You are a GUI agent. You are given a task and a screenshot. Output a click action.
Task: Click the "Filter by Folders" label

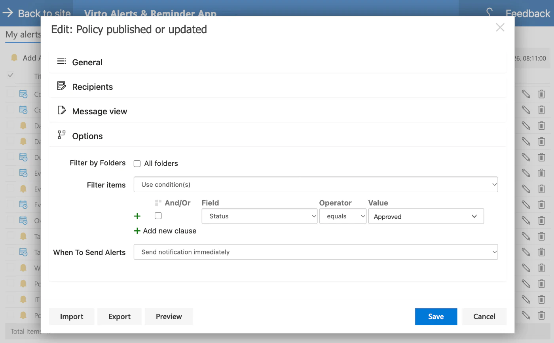click(x=98, y=163)
